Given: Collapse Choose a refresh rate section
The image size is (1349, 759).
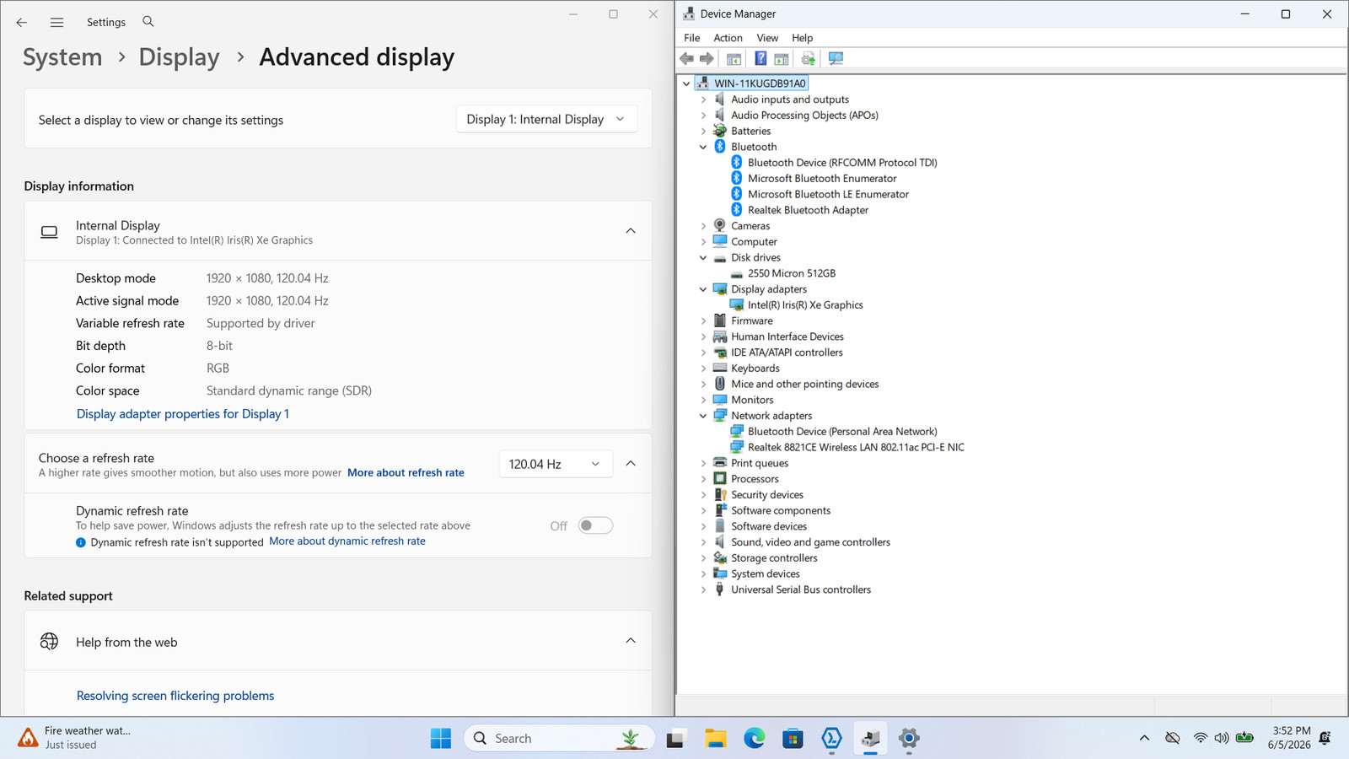Looking at the screenshot, I should [631, 464].
